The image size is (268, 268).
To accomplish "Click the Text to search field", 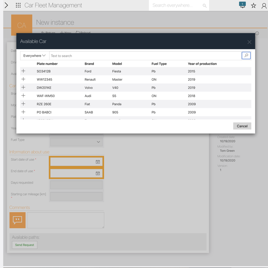I will 145,56.
